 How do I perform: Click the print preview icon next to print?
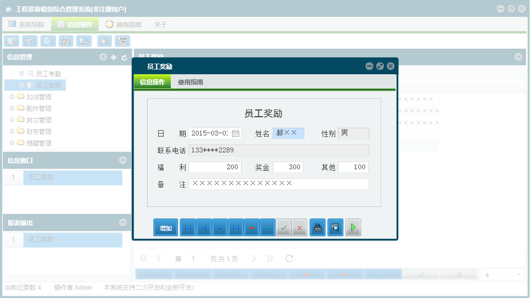click(x=335, y=227)
